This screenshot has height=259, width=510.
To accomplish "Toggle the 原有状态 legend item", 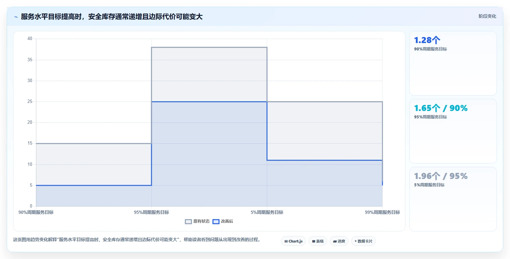I will (197, 221).
